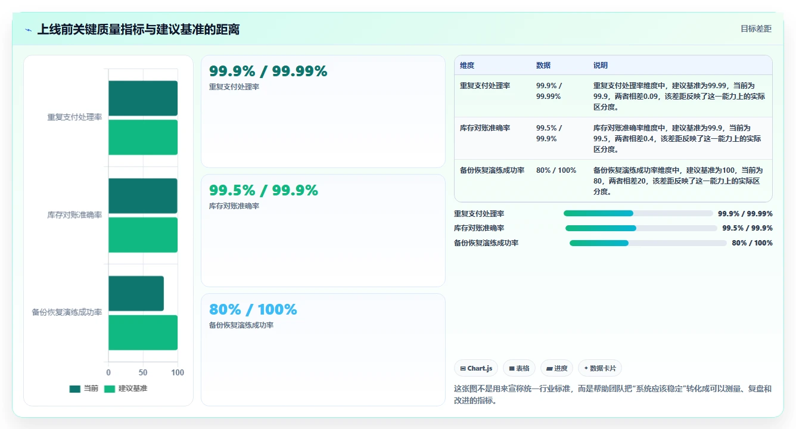Viewport: 796px width, 429px height.
Task: Open the 80% / 100% data card
Action: 323,350
